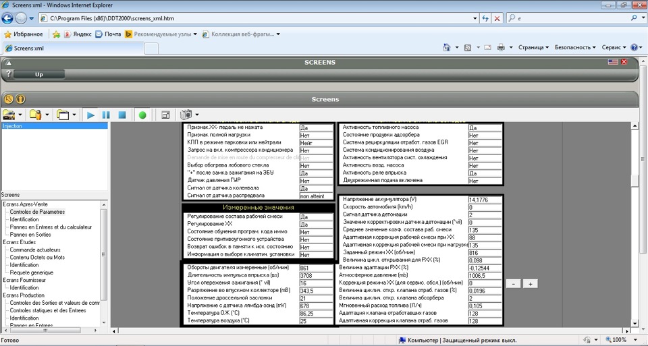Open Pannes en Entrees et du calculateur
This screenshot has height=346, width=648.
click(x=51, y=227)
